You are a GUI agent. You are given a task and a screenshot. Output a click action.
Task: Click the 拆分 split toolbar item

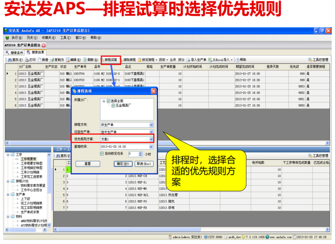coord(181,60)
